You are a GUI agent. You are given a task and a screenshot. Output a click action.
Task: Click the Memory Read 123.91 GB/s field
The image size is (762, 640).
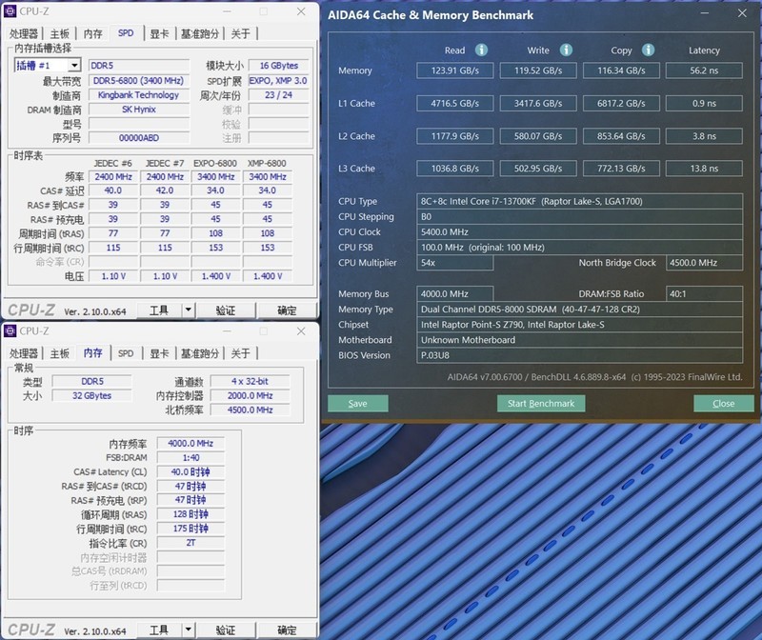(455, 70)
